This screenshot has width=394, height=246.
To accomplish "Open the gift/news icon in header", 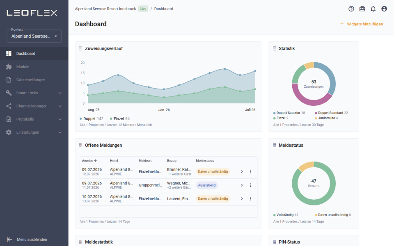I will pyautogui.click(x=362, y=9).
